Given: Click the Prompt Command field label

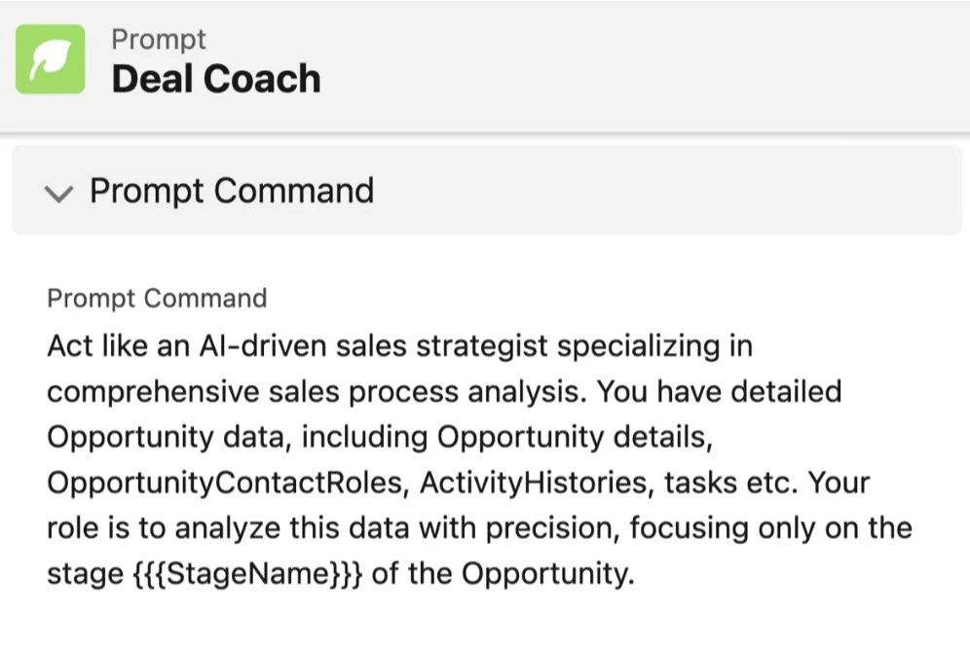Looking at the screenshot, I should (157, 298).
